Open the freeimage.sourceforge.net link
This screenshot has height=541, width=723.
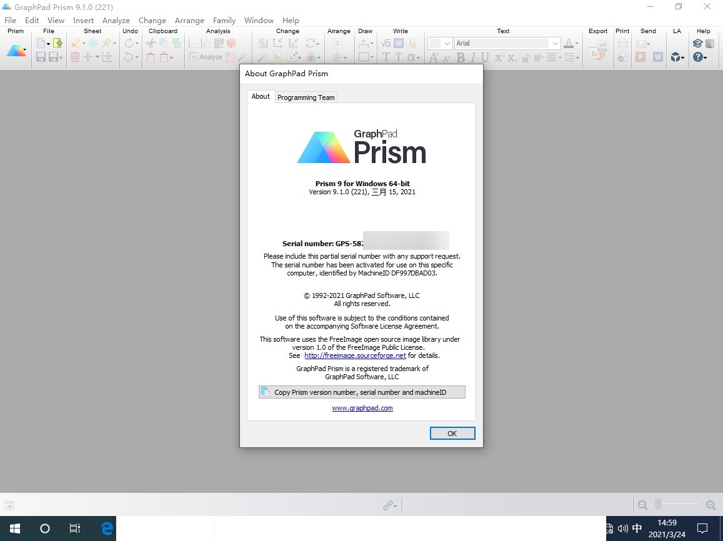click(355, 355)
